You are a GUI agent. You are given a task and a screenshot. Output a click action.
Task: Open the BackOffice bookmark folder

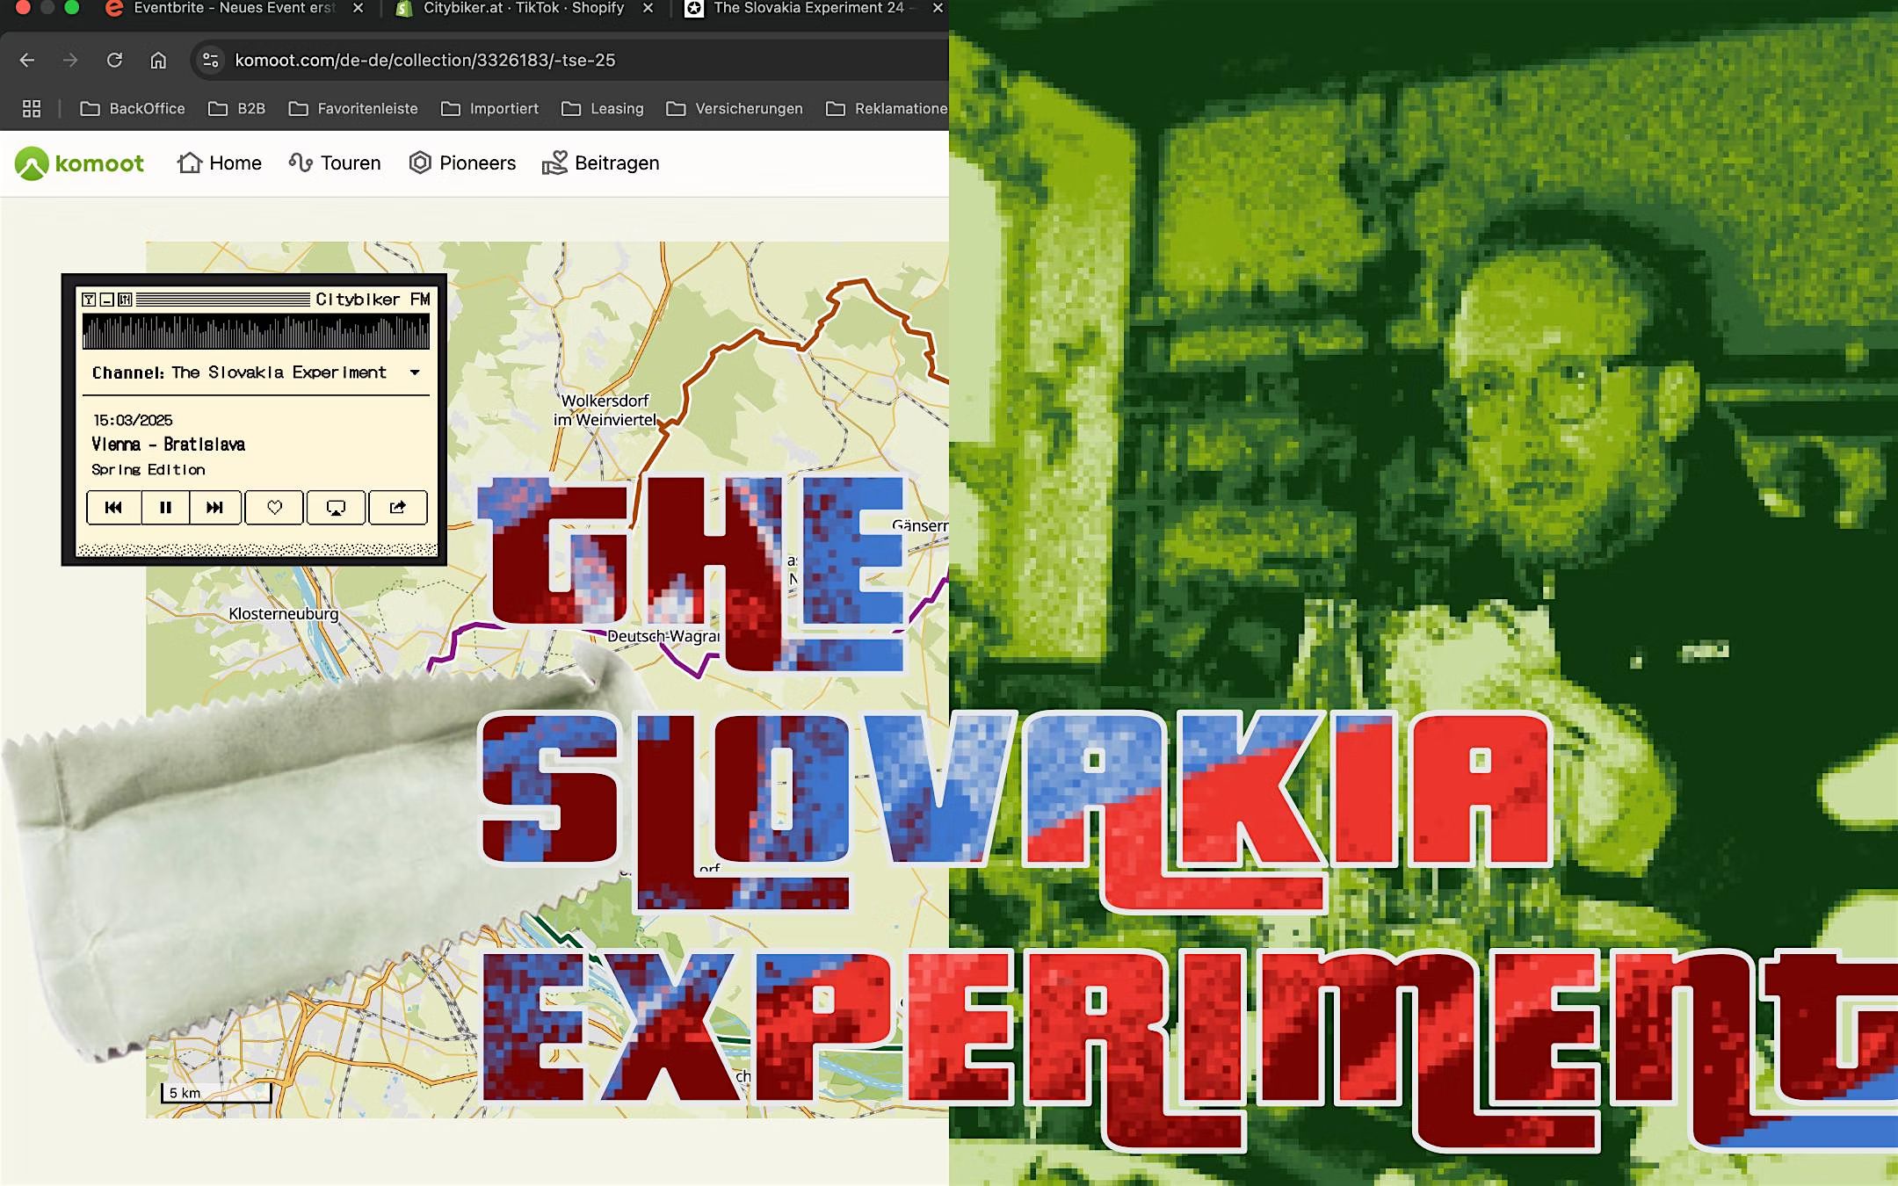pyautogui.click(x=133, y=108)
